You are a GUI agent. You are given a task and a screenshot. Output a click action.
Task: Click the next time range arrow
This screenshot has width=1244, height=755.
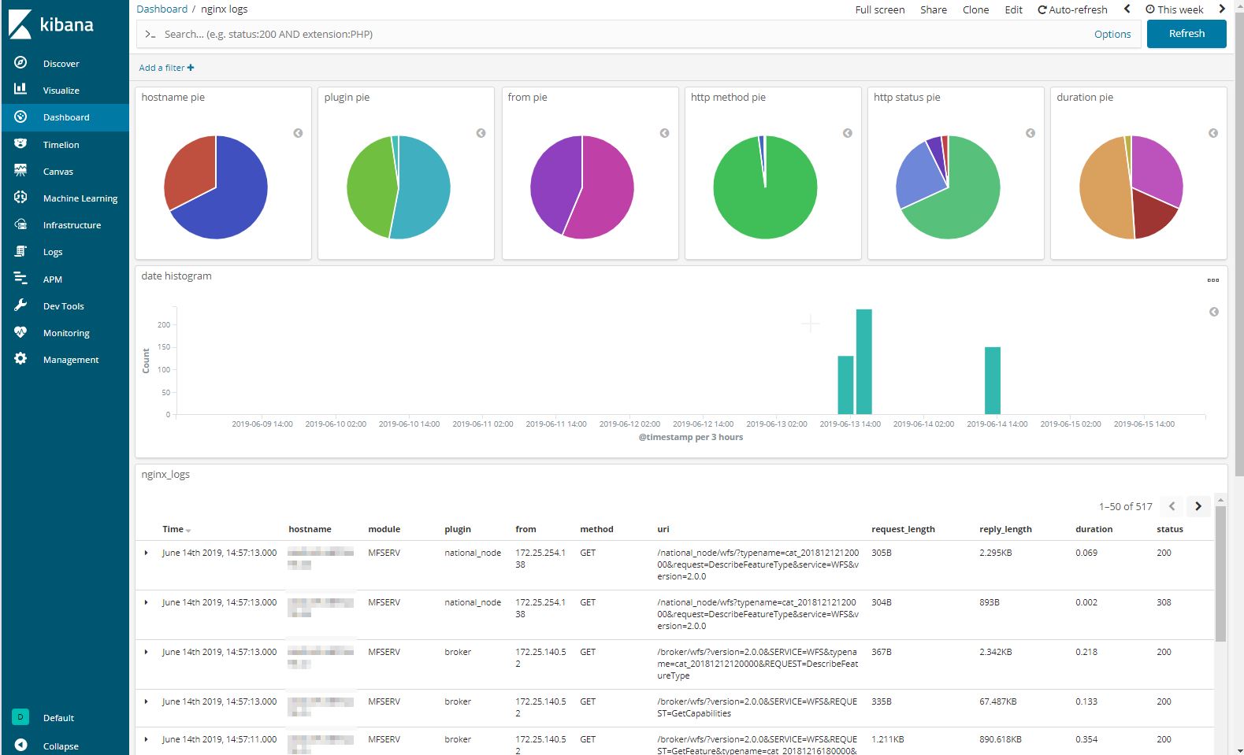1222,9
